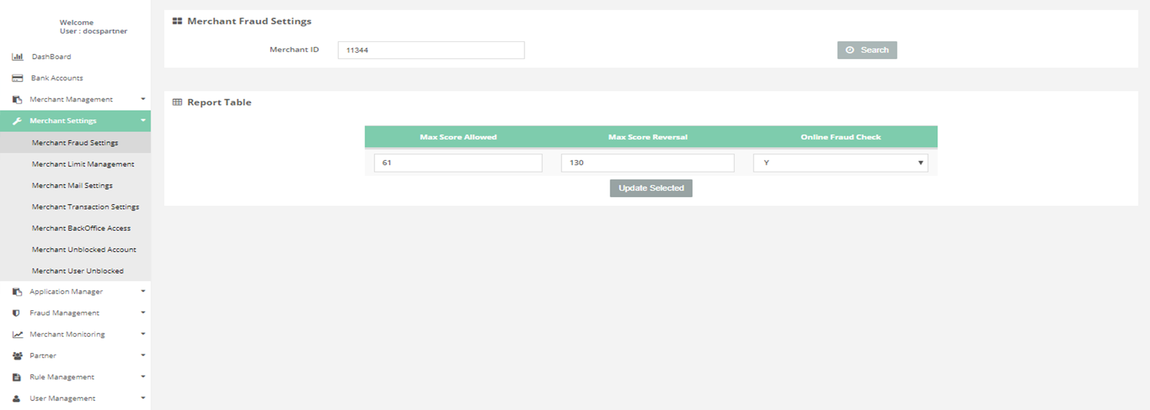This screenshot has height=410, width=1150.
Task: Go to Merchant Mail Settings
Action: 72,186
